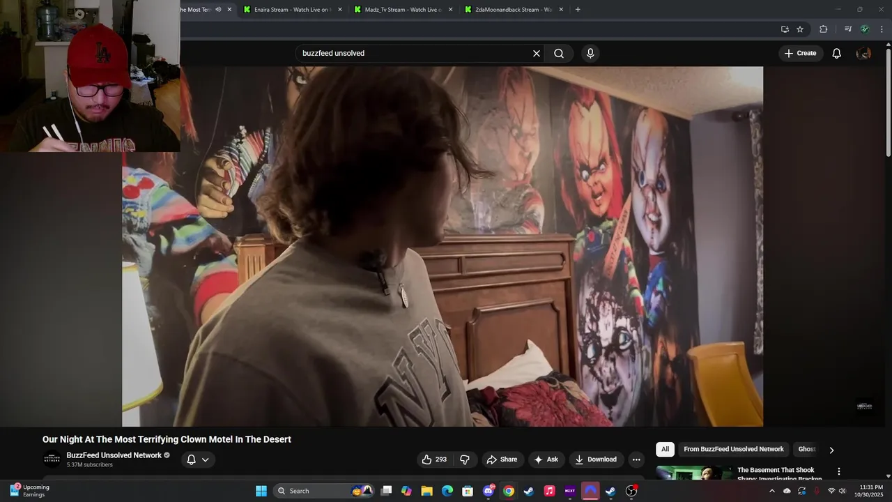The height and width of the screenshot is (502, 892).
Task: Click the BuzzFeed Unsolved Network channel avatar
Action: 52,459
